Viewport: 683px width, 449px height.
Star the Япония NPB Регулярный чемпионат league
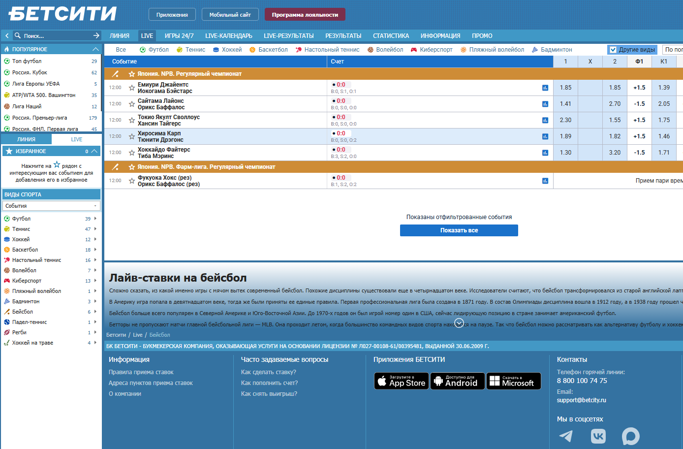pos(132,74)
